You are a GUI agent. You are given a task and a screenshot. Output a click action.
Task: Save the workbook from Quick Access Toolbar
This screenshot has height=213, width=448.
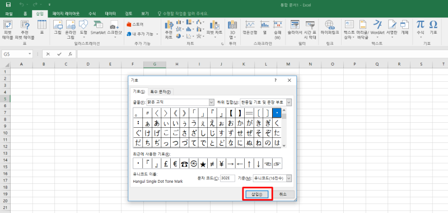pyautogui.click(x=8, y=4)
